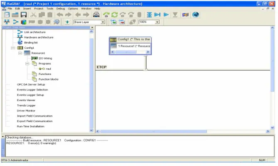
Task: Open Link architecture view from blue arrows toolbar icon
Action: click(16, 22)
